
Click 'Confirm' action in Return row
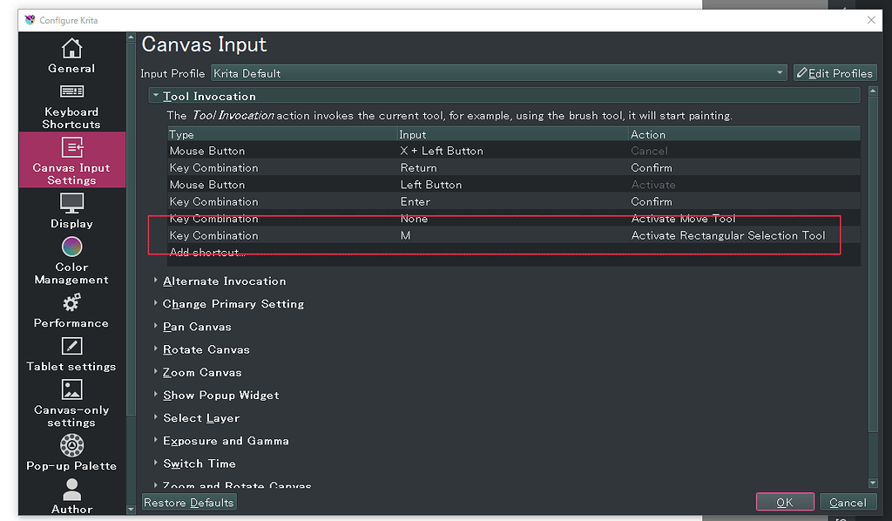point(652,168)
